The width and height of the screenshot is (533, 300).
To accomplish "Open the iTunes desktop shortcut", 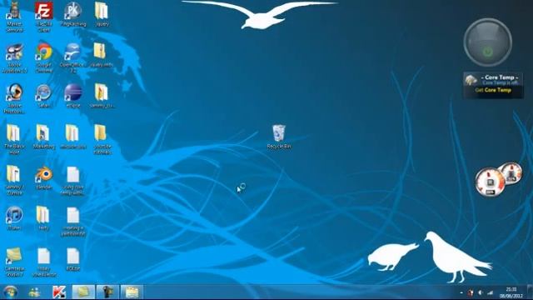I will coord(14,218).
